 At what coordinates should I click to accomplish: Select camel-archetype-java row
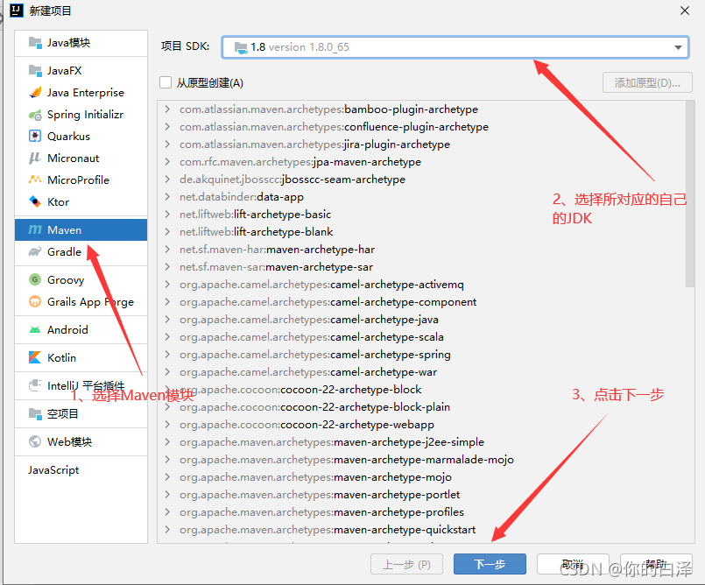tap(421, 320)
